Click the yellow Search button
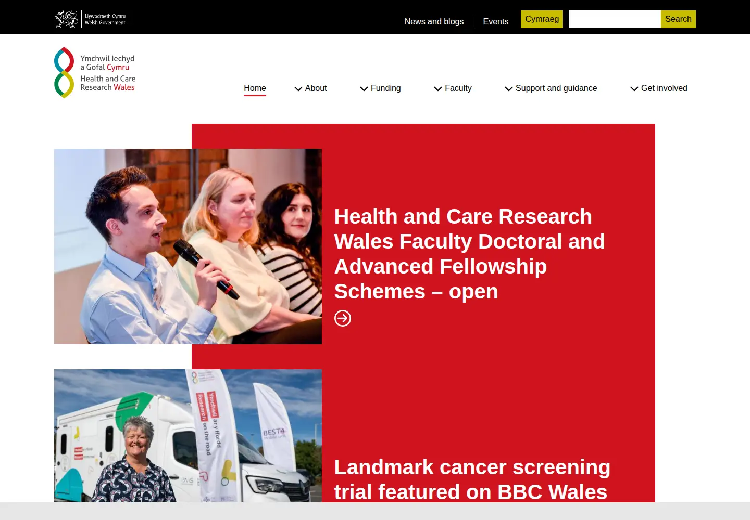Image resolution: width=750 pixels, height=520 pixels. point(678,19)
